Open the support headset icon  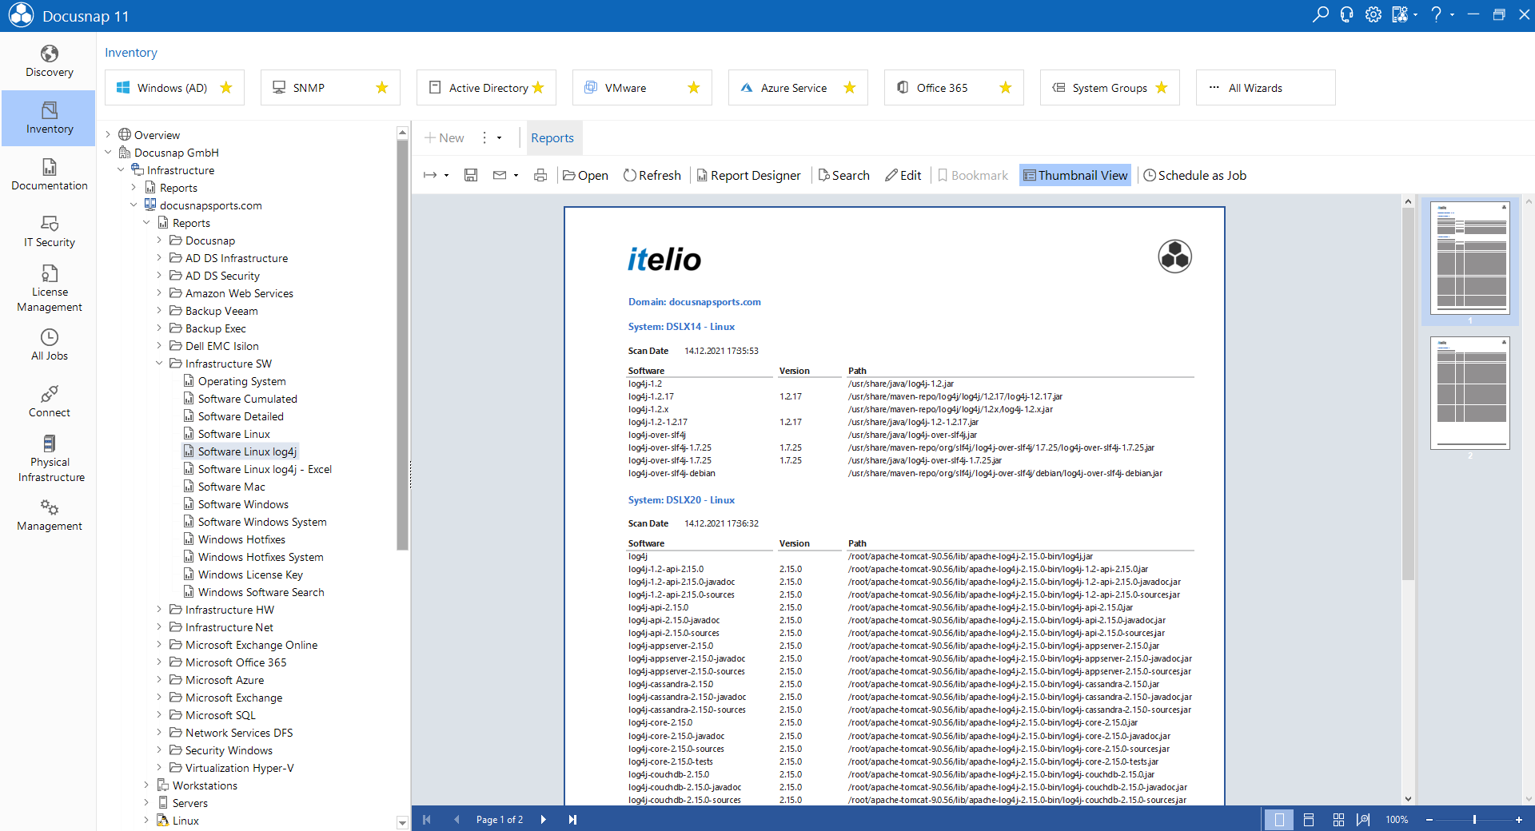pyautogui.click(x=1347, y=14)
